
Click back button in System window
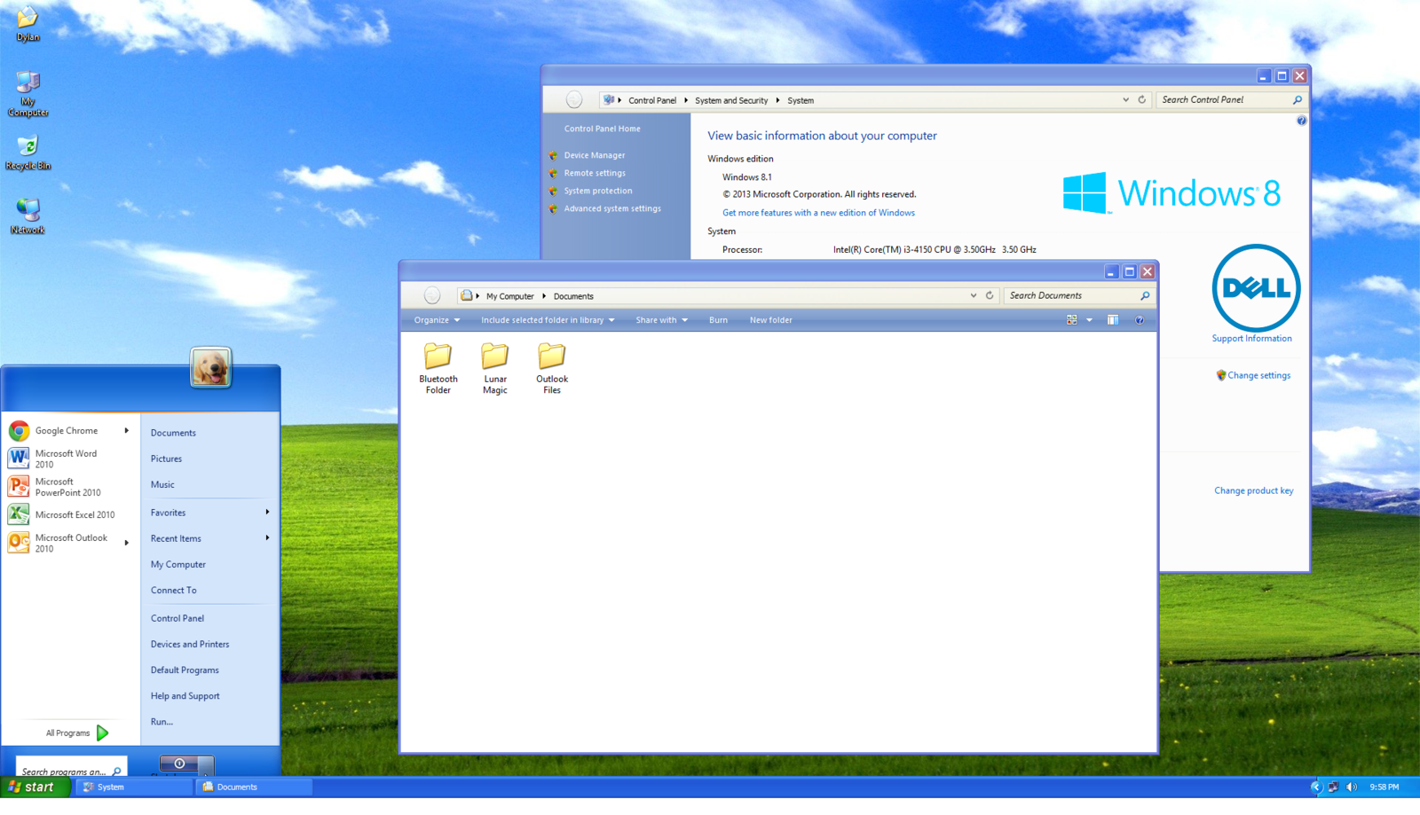(x=574, y=99)
